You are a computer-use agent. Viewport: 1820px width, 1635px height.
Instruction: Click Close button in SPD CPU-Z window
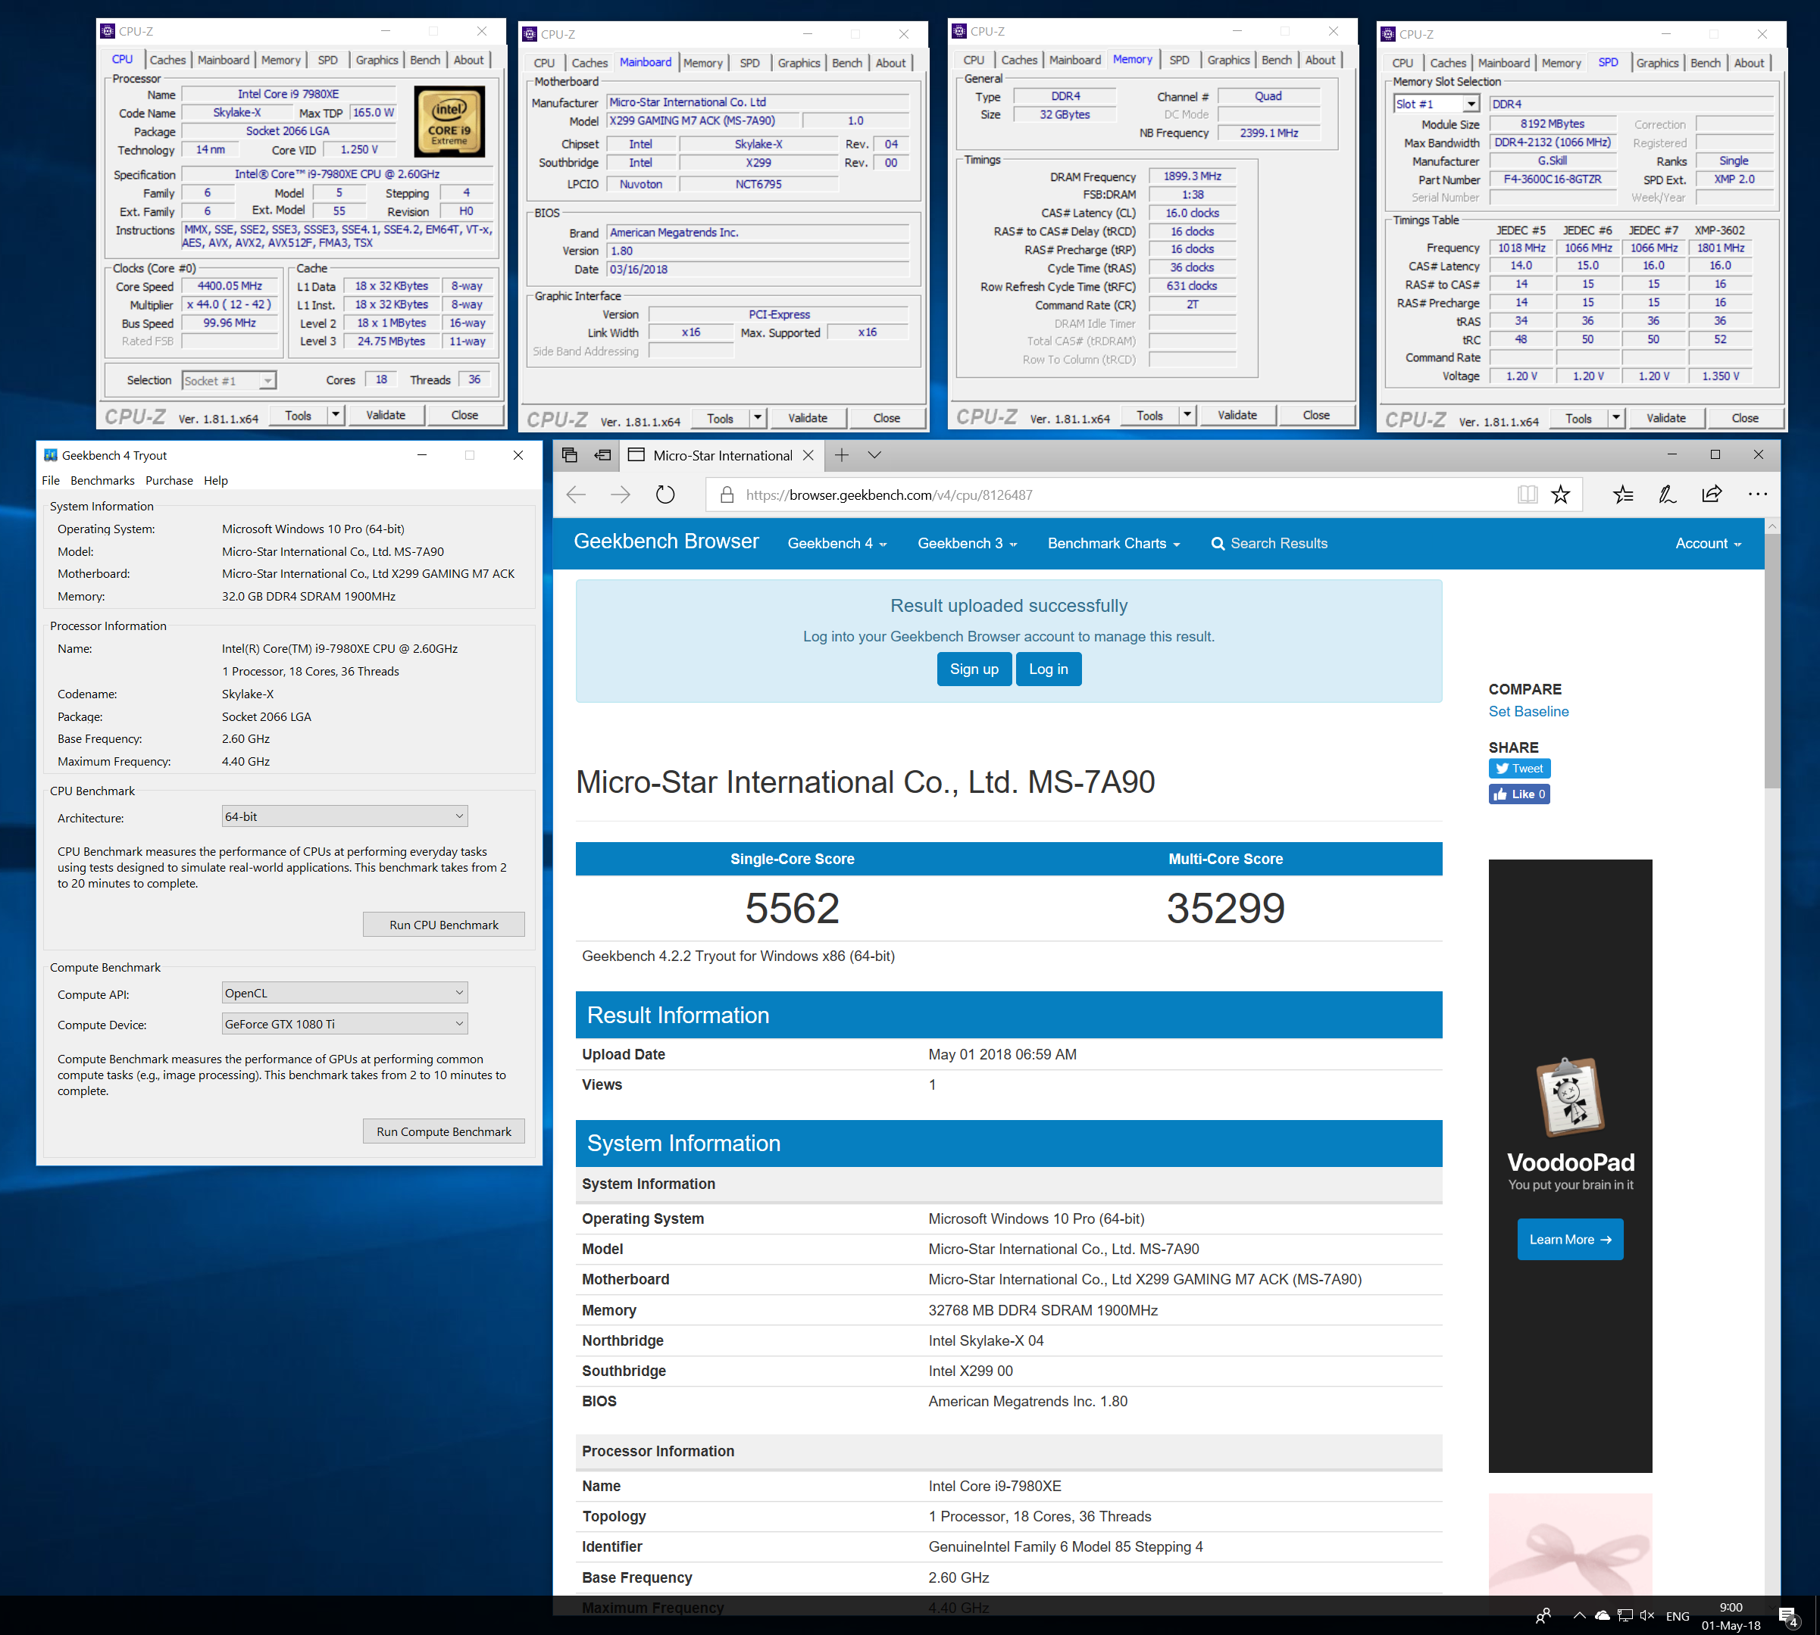[1744, 418]
